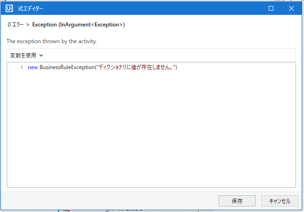
Task: Click the '0 エラー' error count label
Action: click(16, 25)
